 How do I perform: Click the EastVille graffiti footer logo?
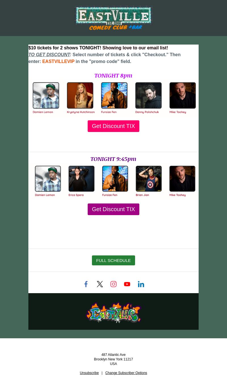pyautogui.click(x=113, y=312)
